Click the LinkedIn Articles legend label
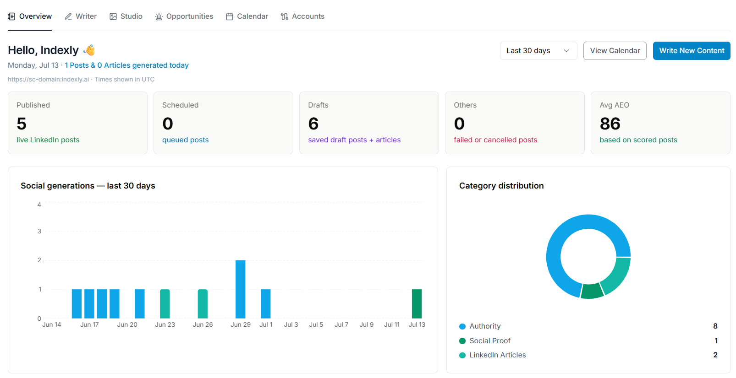The width and height of the screenshot is (736, 378). [x=498, y=355]
